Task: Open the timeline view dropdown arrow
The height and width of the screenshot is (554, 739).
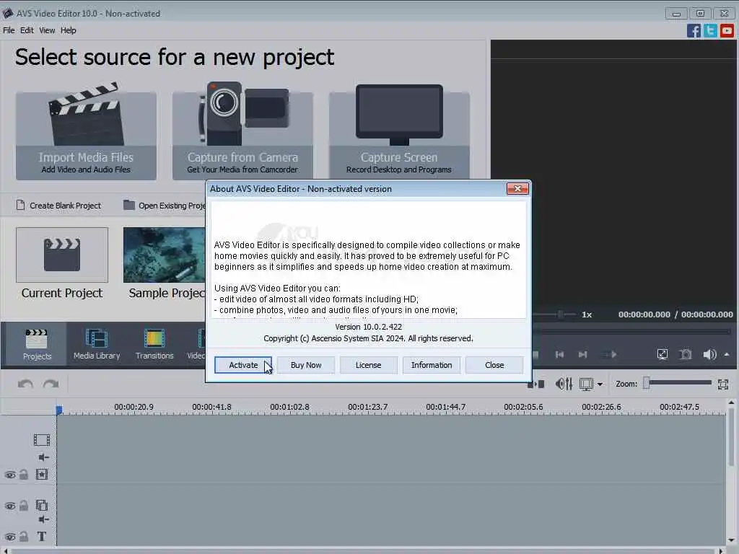Action: tap(600, 384)
